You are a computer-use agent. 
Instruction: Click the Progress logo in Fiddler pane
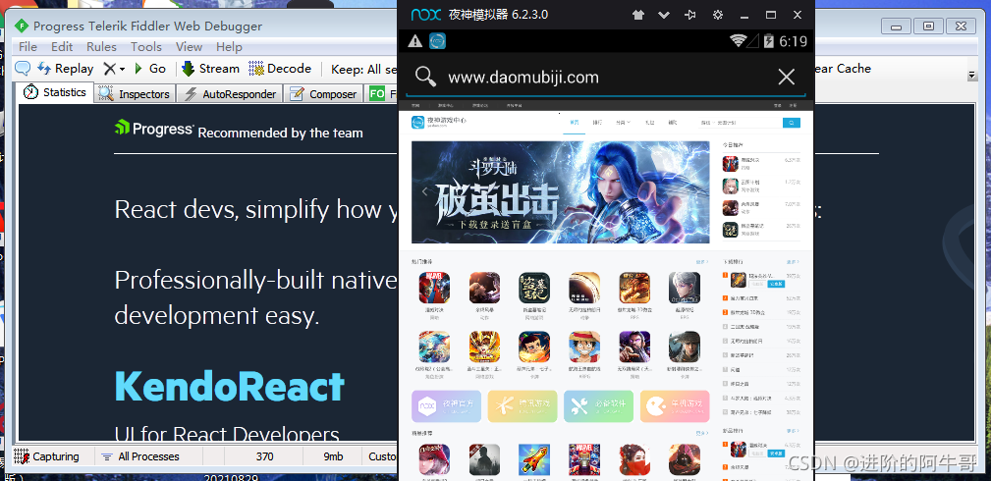pyautogui.click(x=154, y=128)
